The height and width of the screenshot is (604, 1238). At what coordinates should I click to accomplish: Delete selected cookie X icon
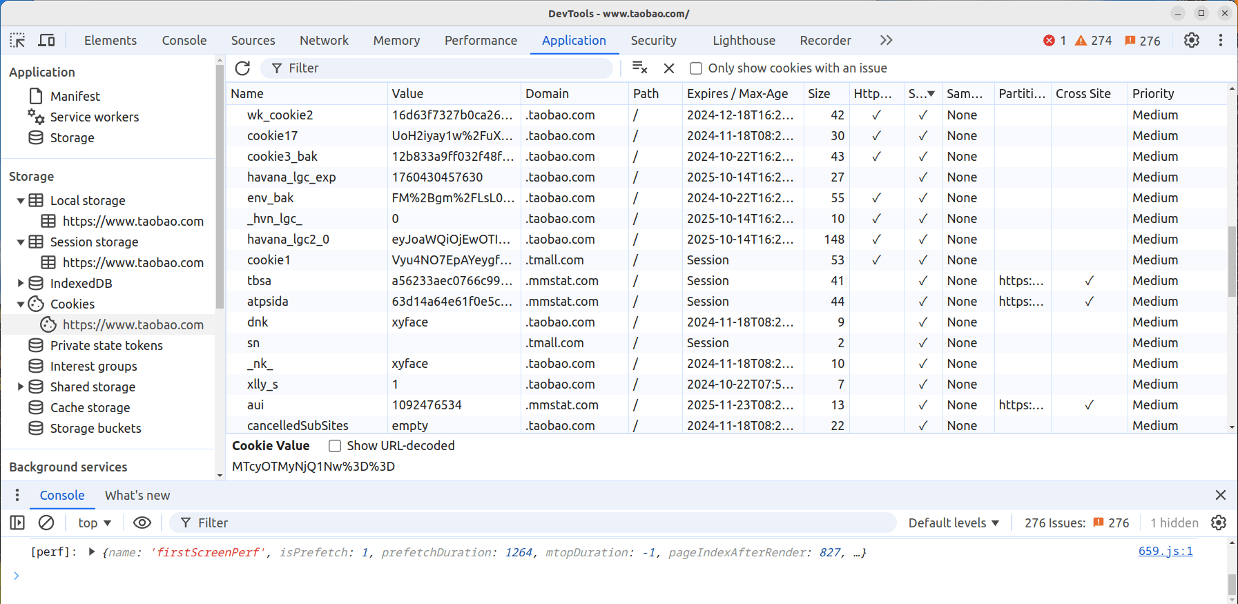click(669, 68)
